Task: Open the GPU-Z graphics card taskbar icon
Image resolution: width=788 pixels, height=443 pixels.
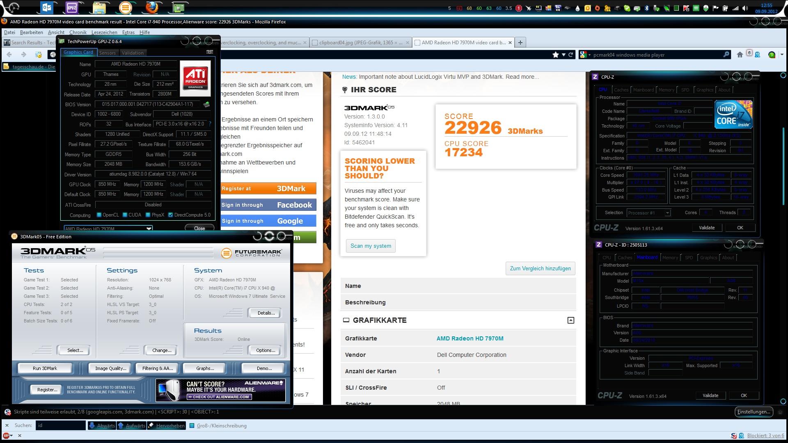Action: [x=179, y=7]
